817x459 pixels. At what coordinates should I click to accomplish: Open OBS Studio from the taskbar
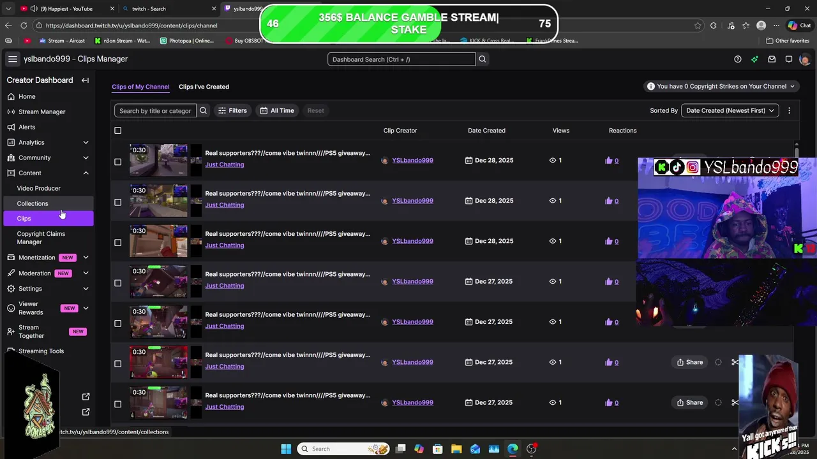[x=531, y=449]
